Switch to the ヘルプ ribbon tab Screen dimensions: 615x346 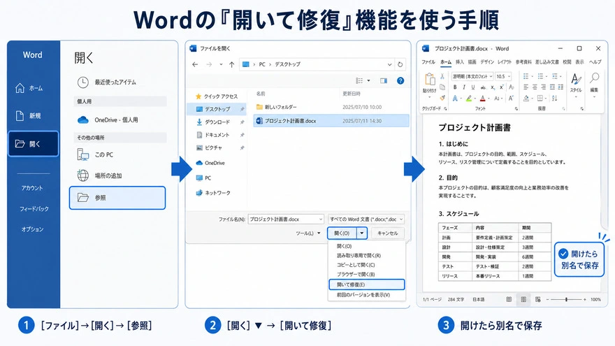click(x=595, y=62)
